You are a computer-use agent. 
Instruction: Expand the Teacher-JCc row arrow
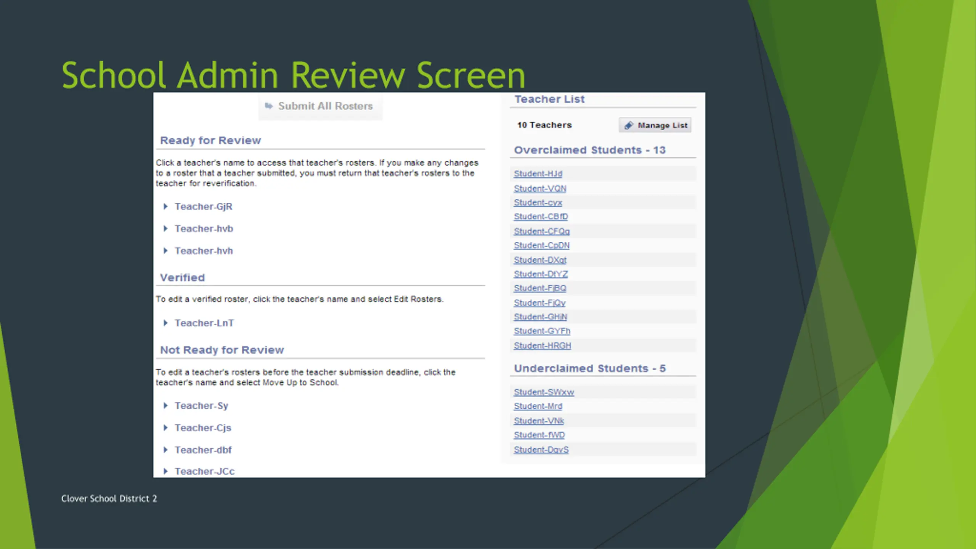click(165, 471)
